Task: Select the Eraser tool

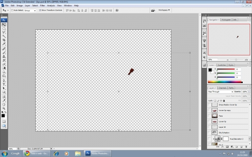Action: pos(4,64)
